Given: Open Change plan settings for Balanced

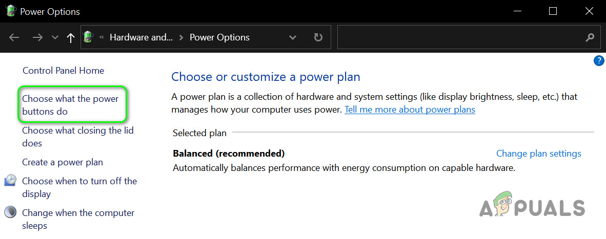Looking at the screenshot, I should tap(538, 154).
